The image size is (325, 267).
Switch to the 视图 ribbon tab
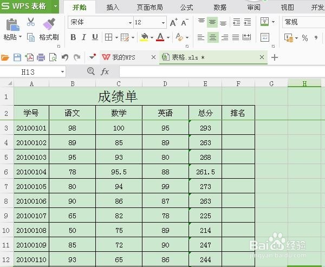coord(287,8)
